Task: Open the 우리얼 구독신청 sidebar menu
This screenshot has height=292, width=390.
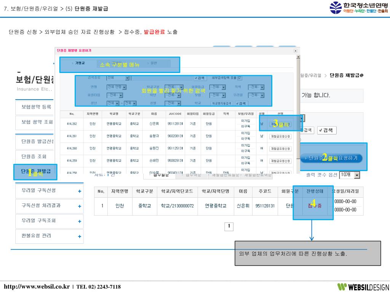Action: point(50,191)
